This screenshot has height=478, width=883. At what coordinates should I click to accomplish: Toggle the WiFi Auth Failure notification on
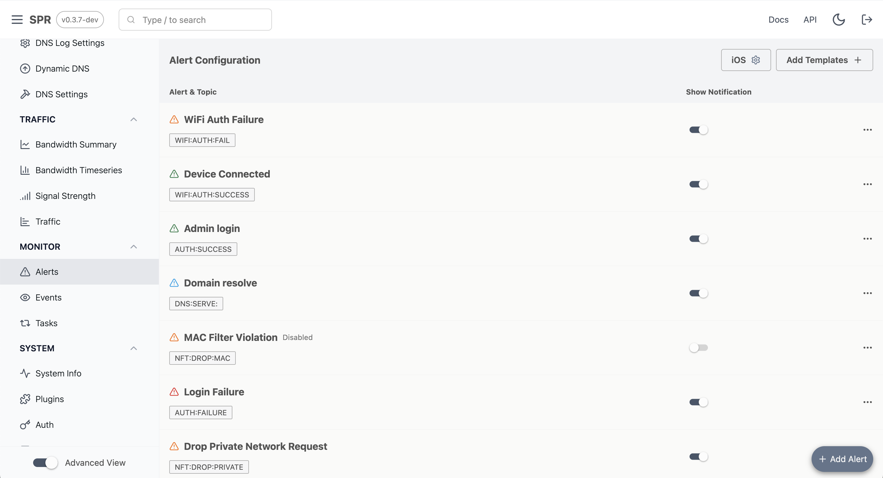click(698, 129)
